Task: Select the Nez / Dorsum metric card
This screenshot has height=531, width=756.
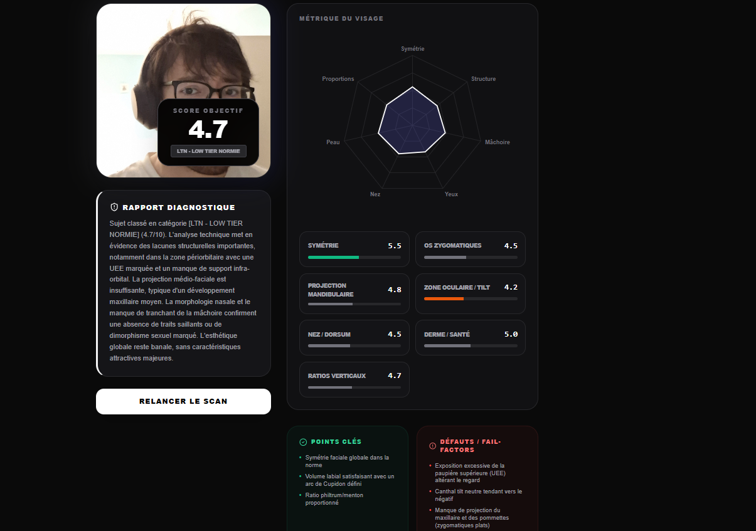Action: 354,337
